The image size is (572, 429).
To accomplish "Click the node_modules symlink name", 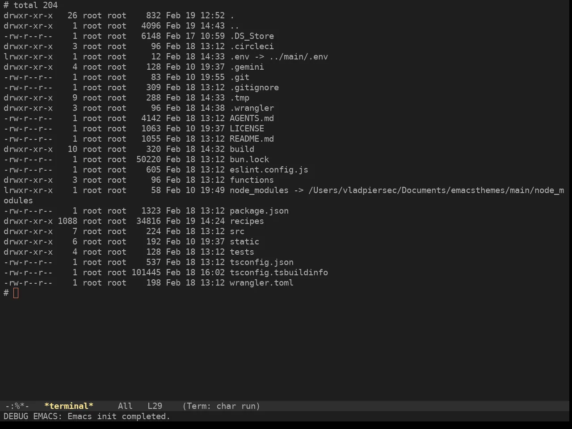I will point(259,190).
